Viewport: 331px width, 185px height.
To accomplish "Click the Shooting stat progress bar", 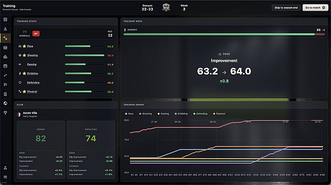I will (85, 55).
